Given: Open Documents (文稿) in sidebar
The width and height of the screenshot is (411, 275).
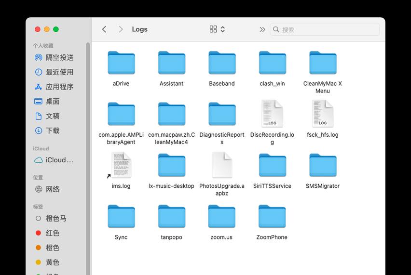Looking at the screenshot, I should [47, 116].
